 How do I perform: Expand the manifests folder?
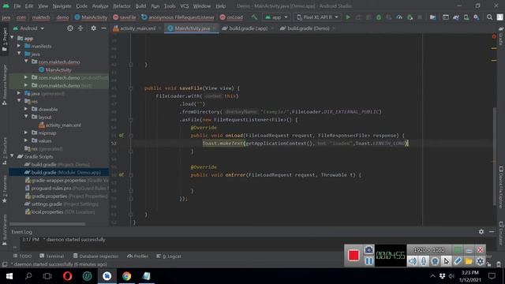pos(19,46)
